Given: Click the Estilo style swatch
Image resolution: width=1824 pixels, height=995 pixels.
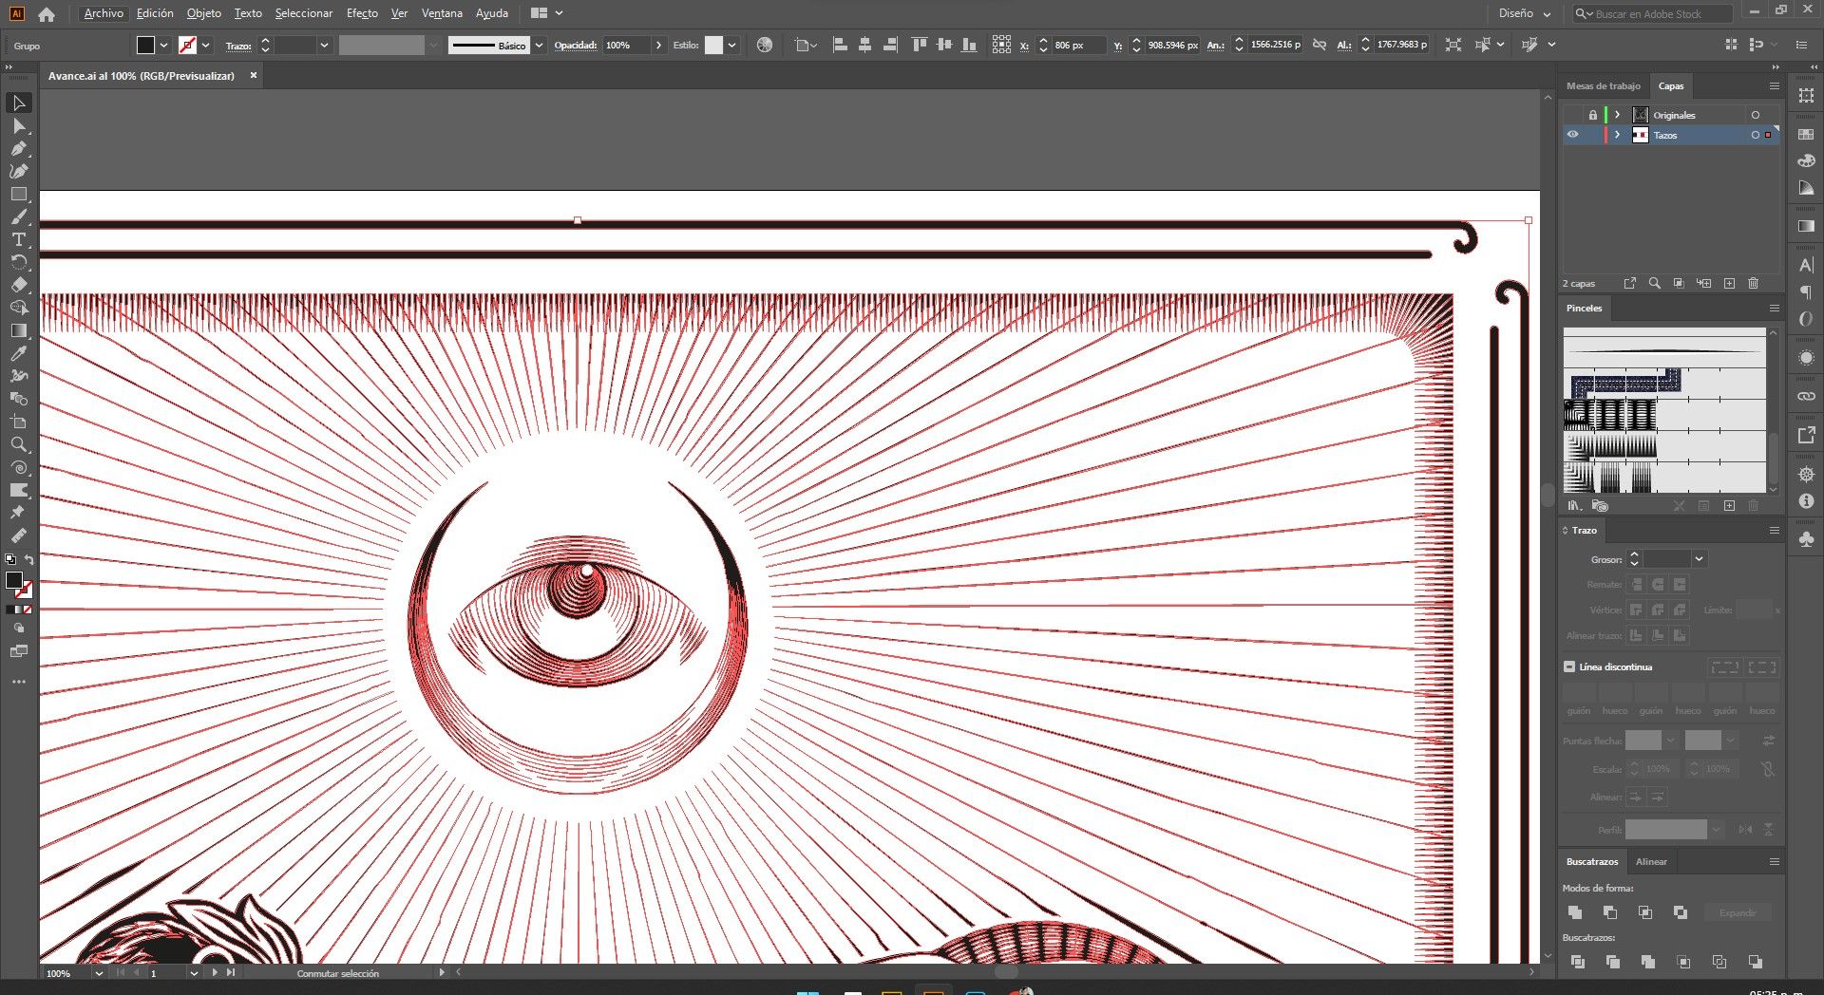Looking at the screenshot, I should pyautogui.click(x=713, y=45).
